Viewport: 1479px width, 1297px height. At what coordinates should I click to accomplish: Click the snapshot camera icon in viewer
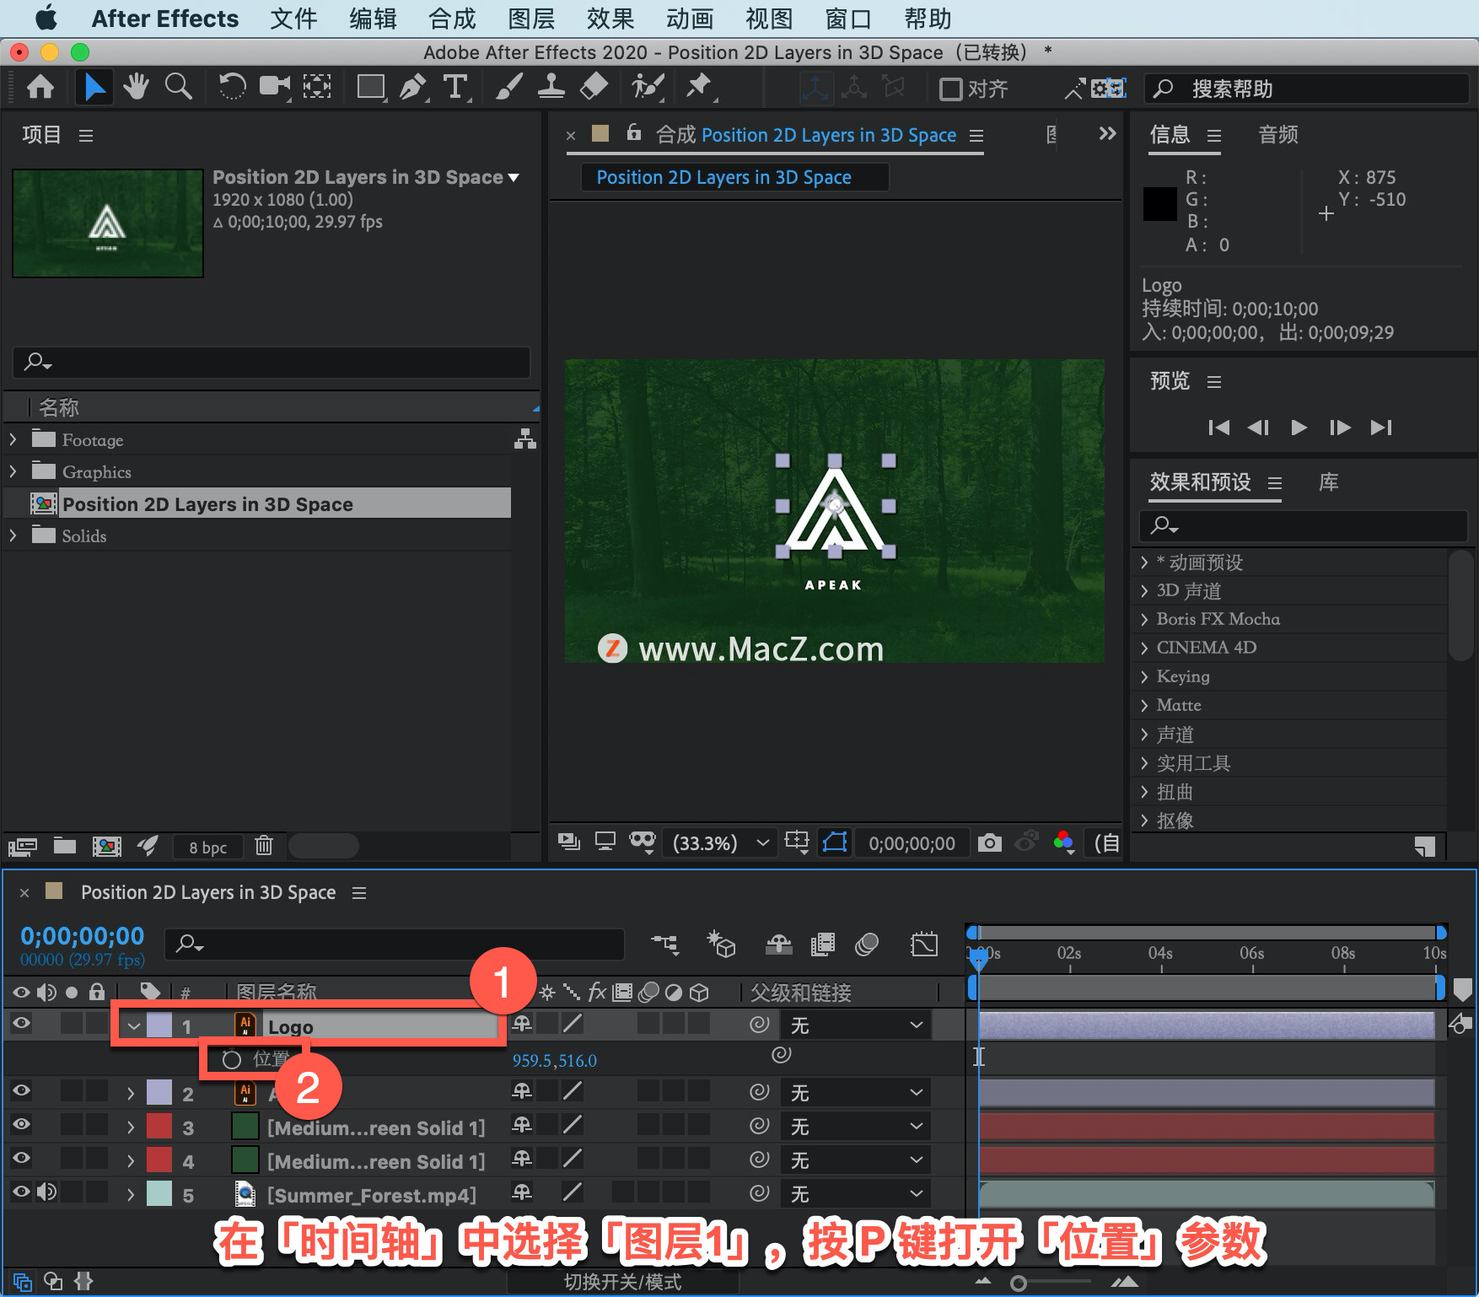click(x=989, y=842)
